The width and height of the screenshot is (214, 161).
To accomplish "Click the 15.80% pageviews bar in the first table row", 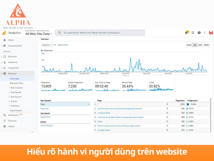I will pos(188,104).
